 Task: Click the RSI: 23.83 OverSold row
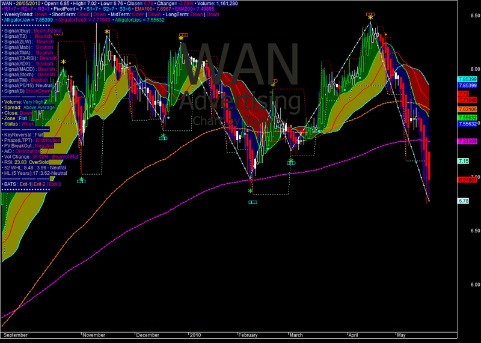point(26,162)
